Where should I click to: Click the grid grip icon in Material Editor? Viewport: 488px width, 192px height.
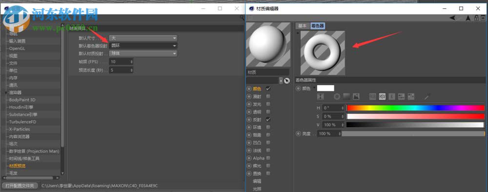tap(249, 18)
